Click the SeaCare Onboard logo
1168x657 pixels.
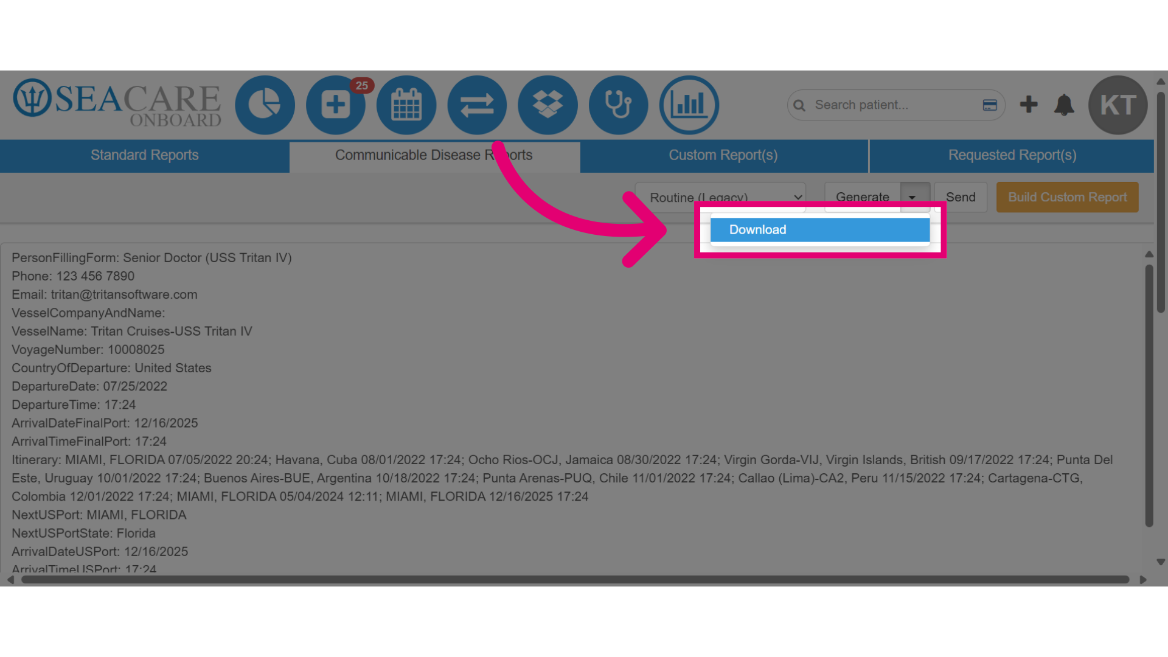(117, 103)
